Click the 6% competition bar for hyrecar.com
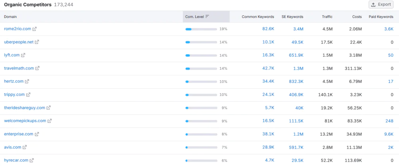The image size is (399, 166). [x=201, y=160]
